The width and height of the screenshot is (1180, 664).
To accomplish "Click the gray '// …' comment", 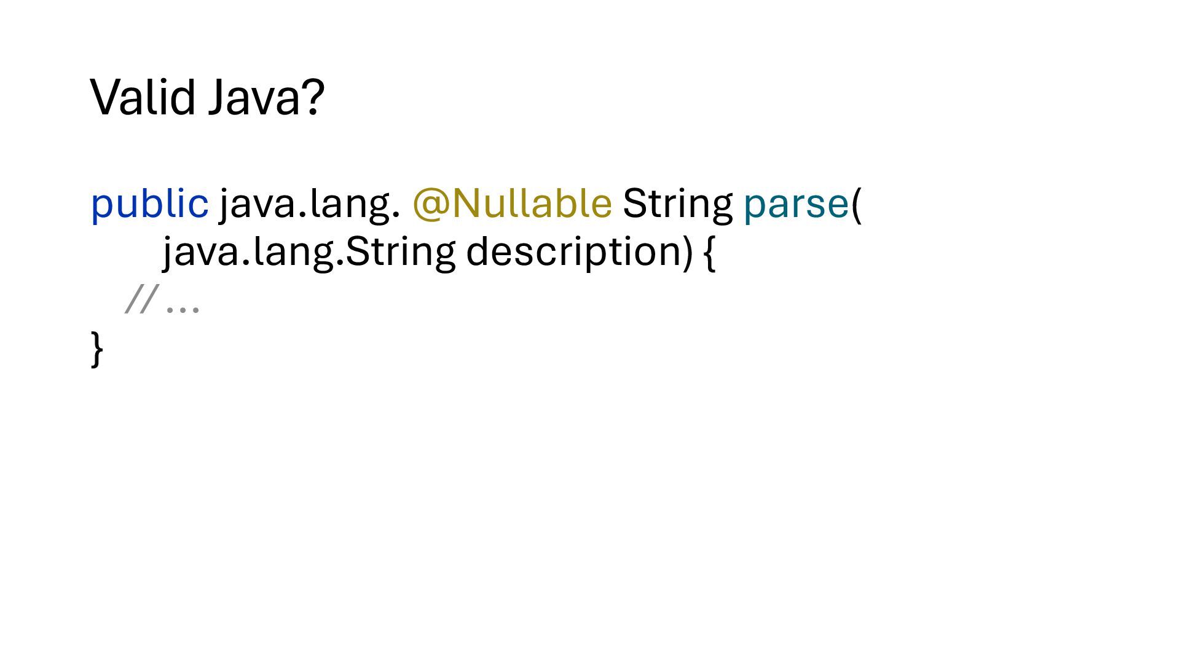I will (x=162, y=299).
